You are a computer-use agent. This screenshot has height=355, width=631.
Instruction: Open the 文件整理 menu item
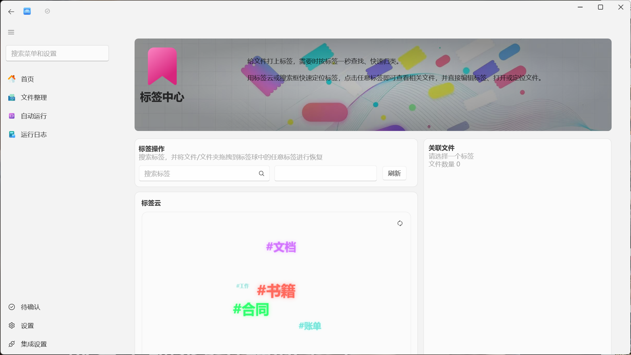click(57, 97)
